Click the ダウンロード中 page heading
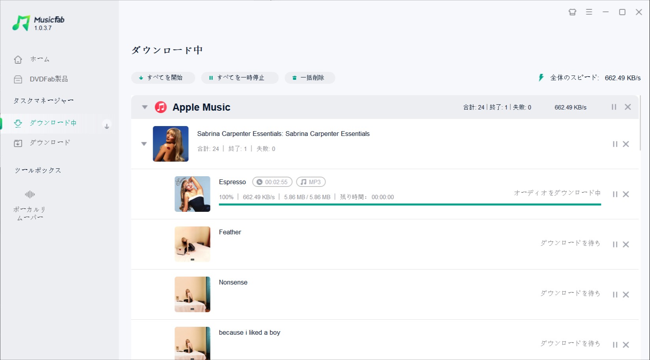Viewport: 650px width, 360px height. [x=167, y=50]
